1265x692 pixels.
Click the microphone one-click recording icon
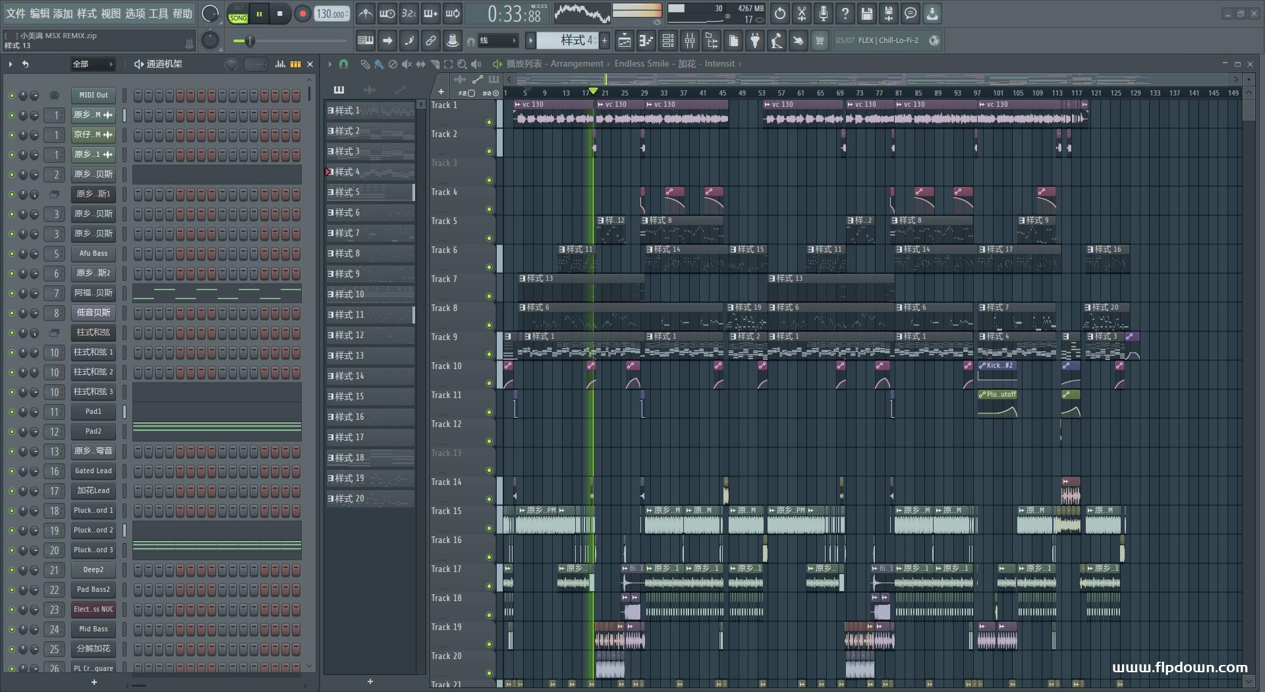(x=824, y=13)
